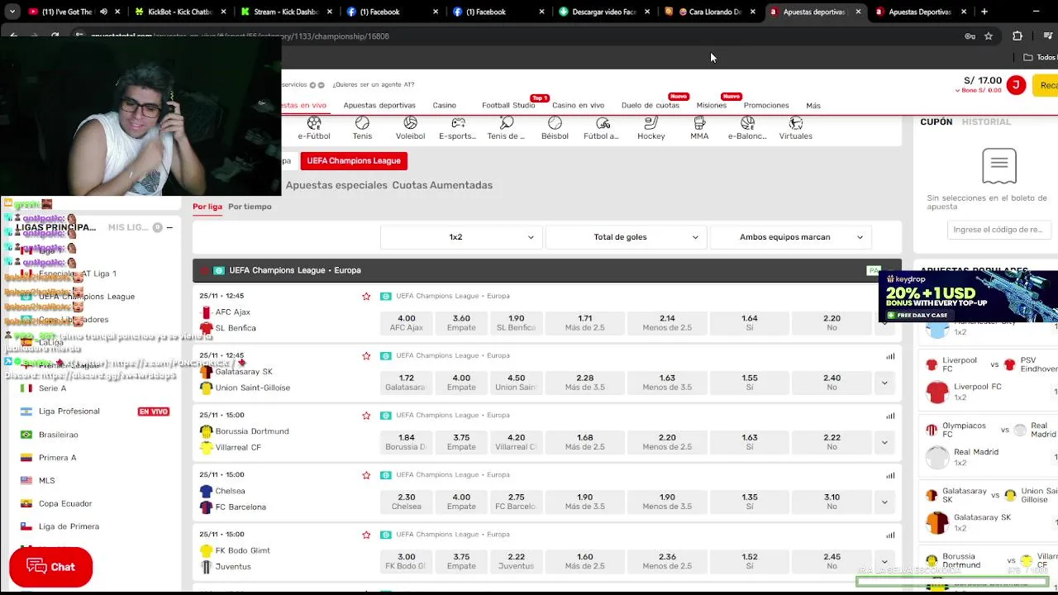Image resolution: width=1058 pixels, height=595 pixels.
Task: Select the Fútbol americano icon
Action: point(601,128)
